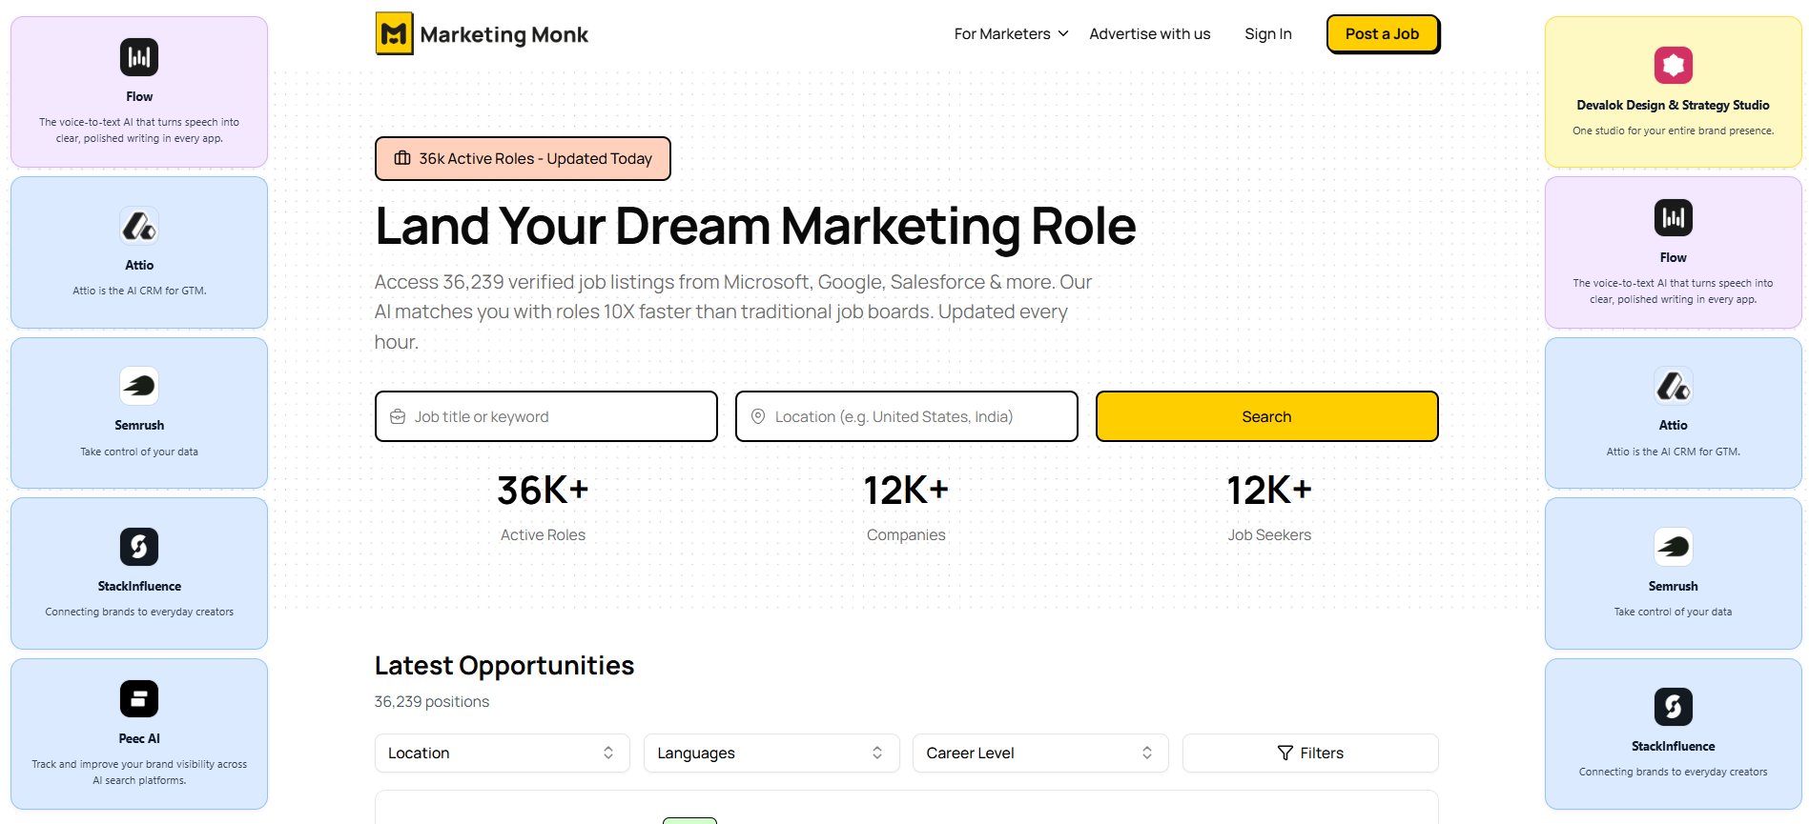Image resolution: width=1809 pixels, height=824 pixels.
Task: Open the Location filter dropdown
Action: (503, 753)
